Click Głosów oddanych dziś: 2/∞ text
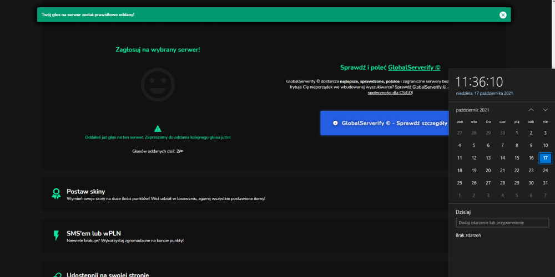The width and height of the screenshot is (555, 277). click(158, 151)
